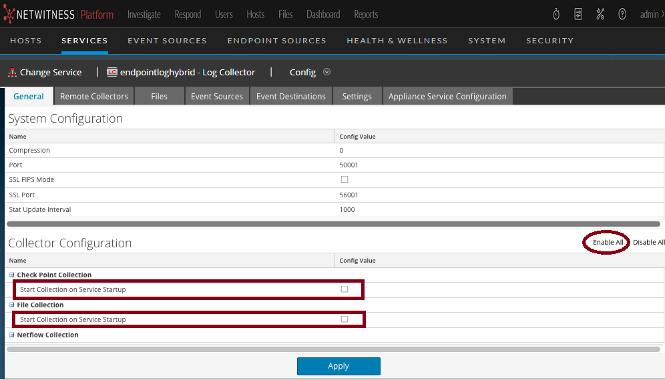The width and height of the screenshot is (665, 380).
Task: Click the Enable All link
Action: click(608, 242)
